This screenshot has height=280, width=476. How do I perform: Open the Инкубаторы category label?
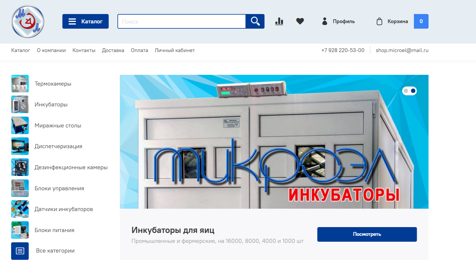[51, 104]
